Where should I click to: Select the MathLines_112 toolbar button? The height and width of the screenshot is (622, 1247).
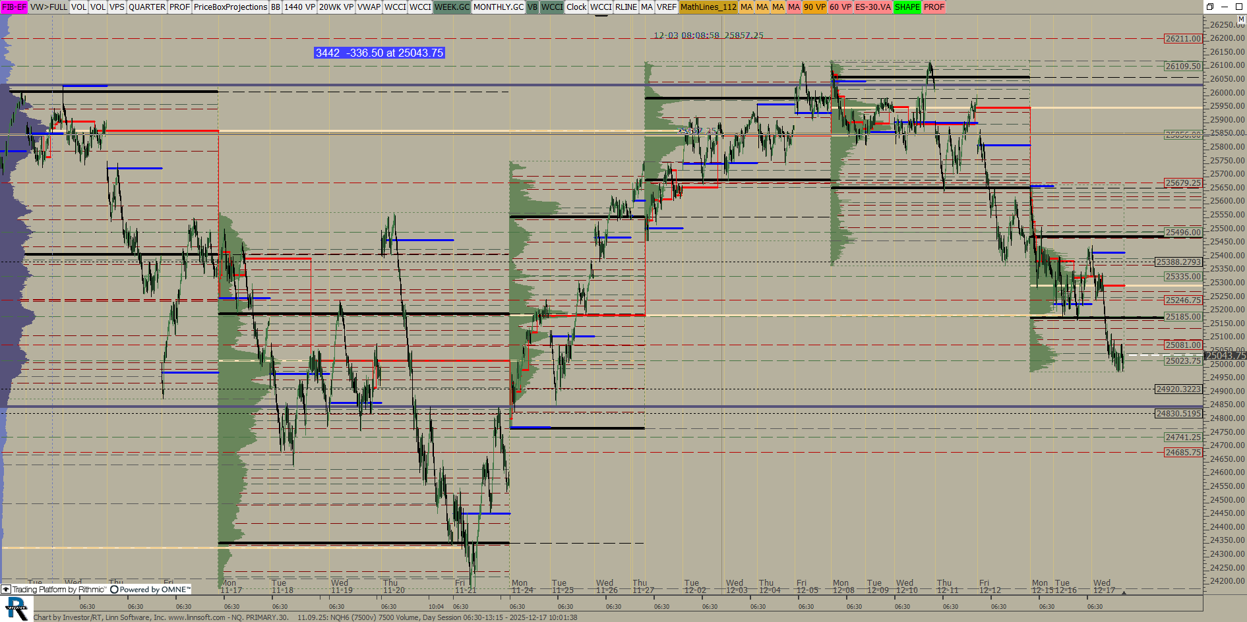(708, 7)
